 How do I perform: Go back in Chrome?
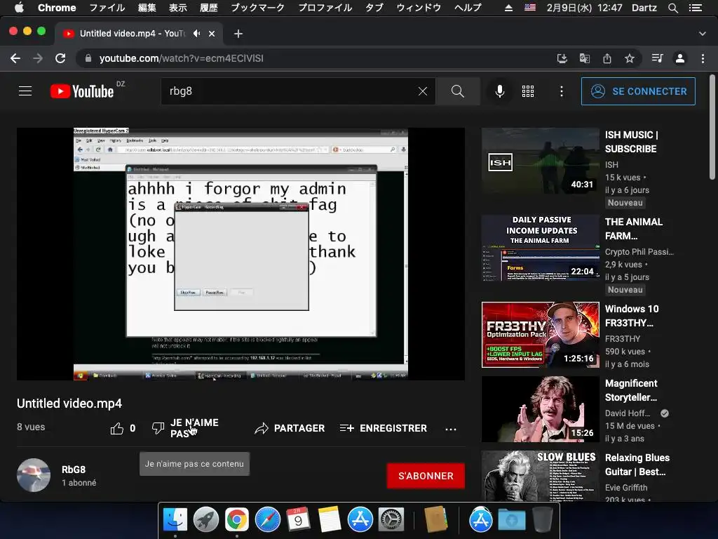[15, 58]
